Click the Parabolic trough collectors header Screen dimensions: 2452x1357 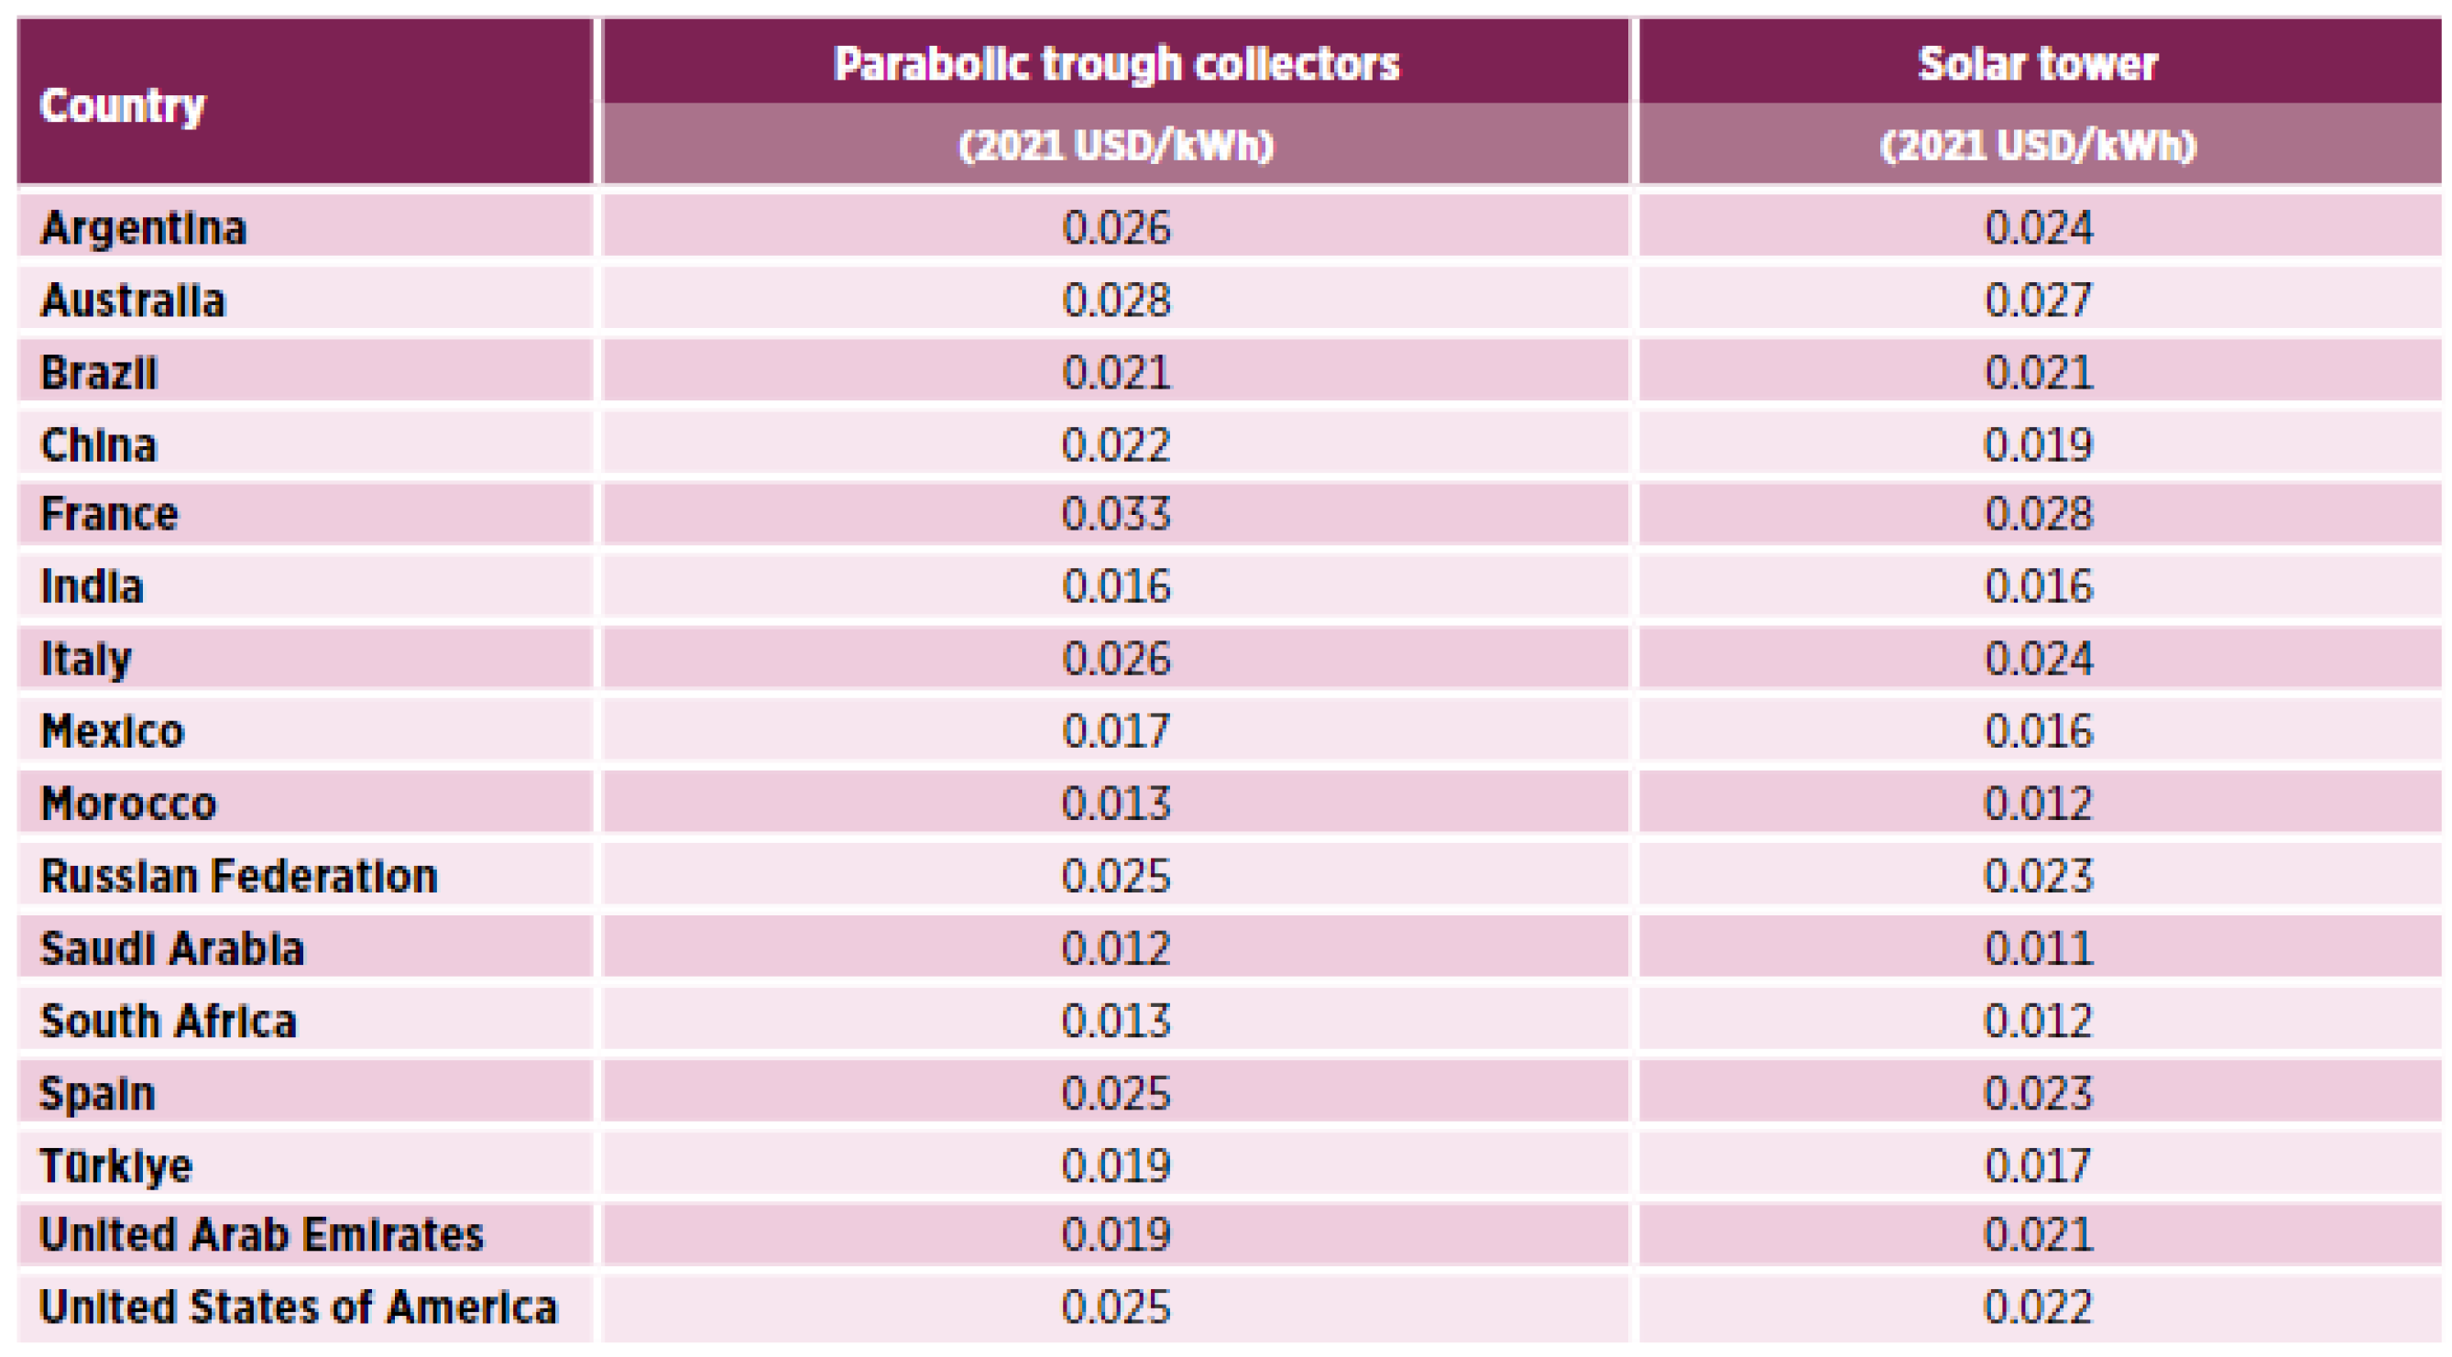click(x=1115, y=63)
